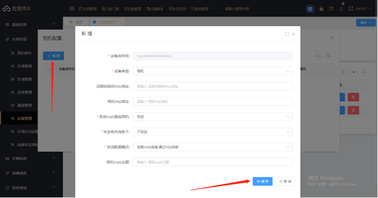Click the 相机http地址 input field

(x=212, y=101)
